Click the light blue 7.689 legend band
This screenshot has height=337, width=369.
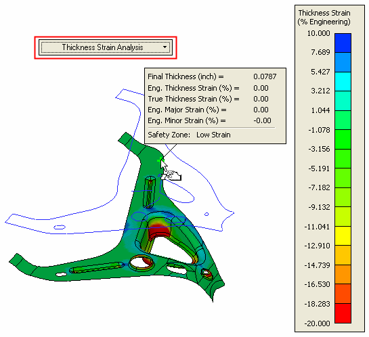343,62
